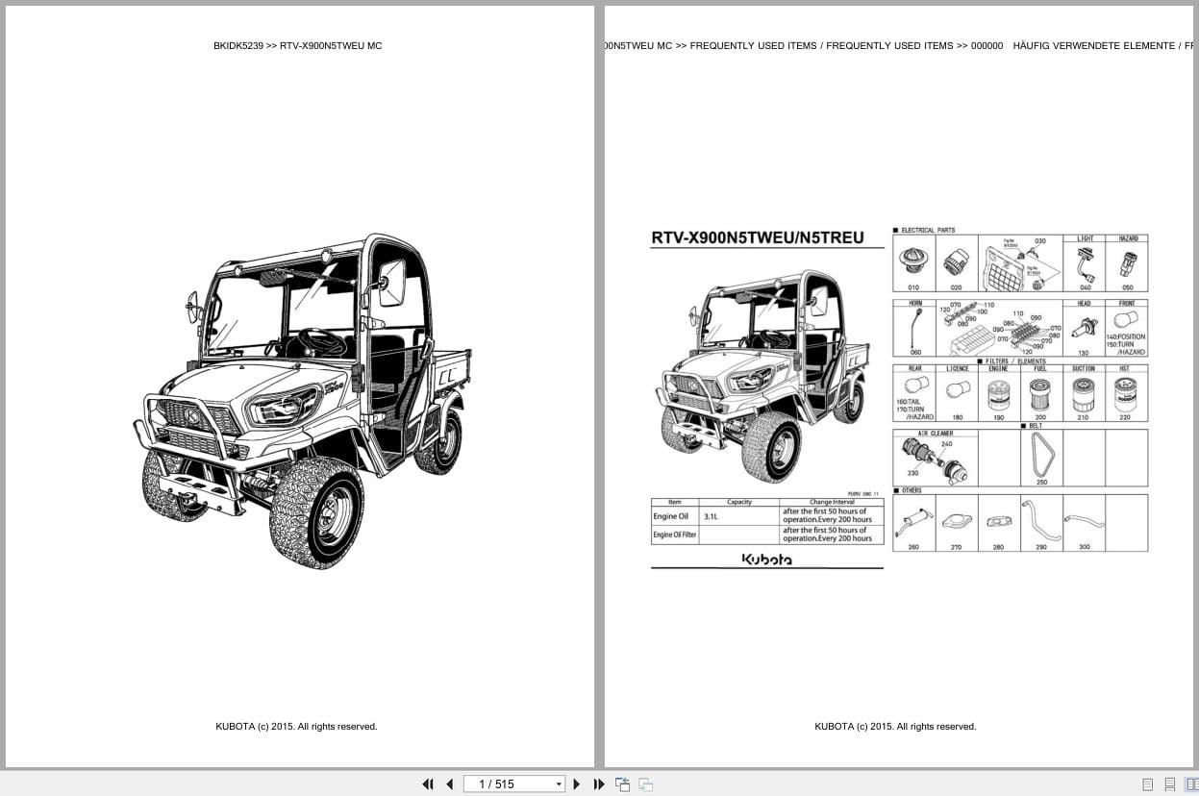Click part 220 HST filter illustration
1199x796 pixels.
pos(1125,393)
